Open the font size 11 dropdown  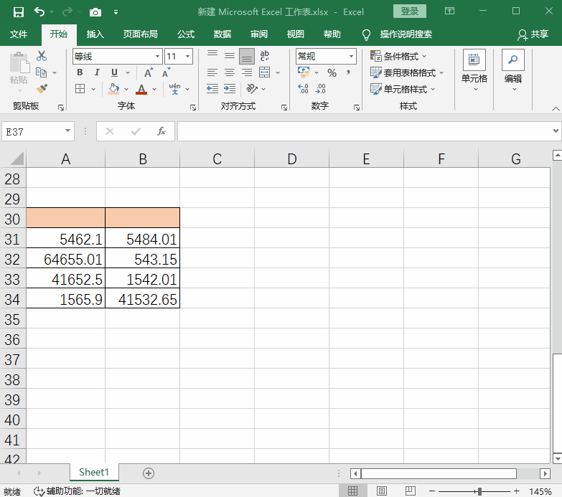(187, 56)
